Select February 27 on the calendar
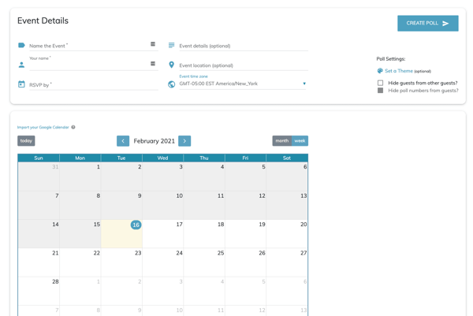Viewport: 473px width, 316px height. pos(287,262)
